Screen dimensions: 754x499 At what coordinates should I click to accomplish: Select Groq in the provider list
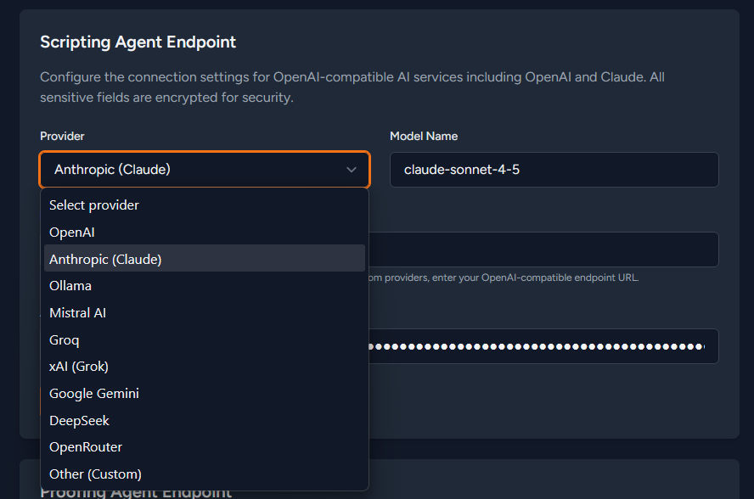(65, 339)
